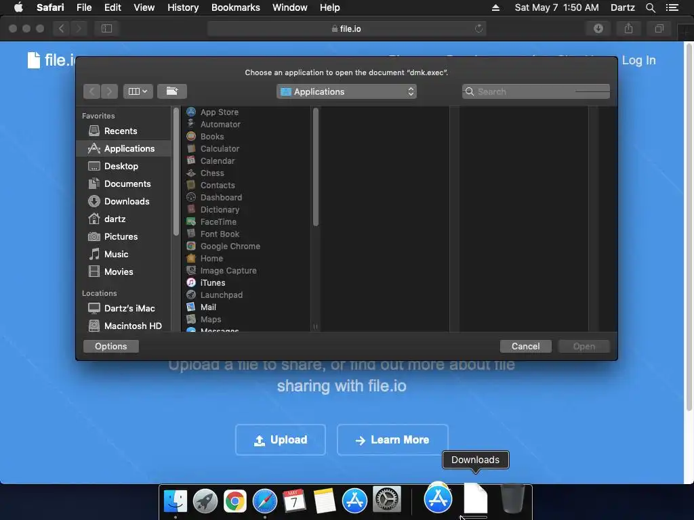Screen dimensions: 694x520
Task: Click the Safari Share button
Action: pyautogui.click(x=628, y=28)
